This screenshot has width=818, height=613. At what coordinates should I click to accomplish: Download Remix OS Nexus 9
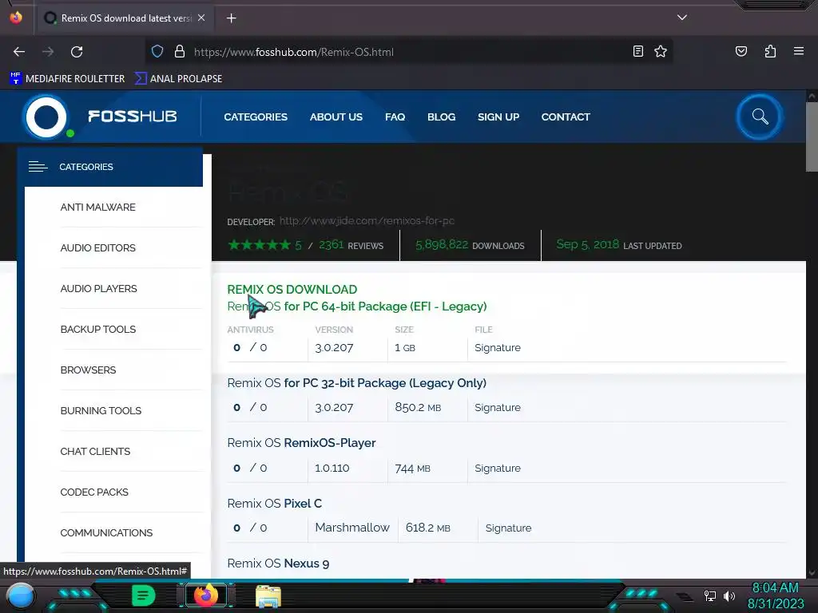[278, 563]
